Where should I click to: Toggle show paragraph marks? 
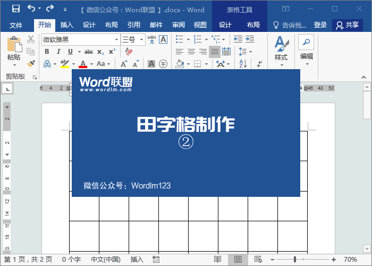(x=259, y=64)
